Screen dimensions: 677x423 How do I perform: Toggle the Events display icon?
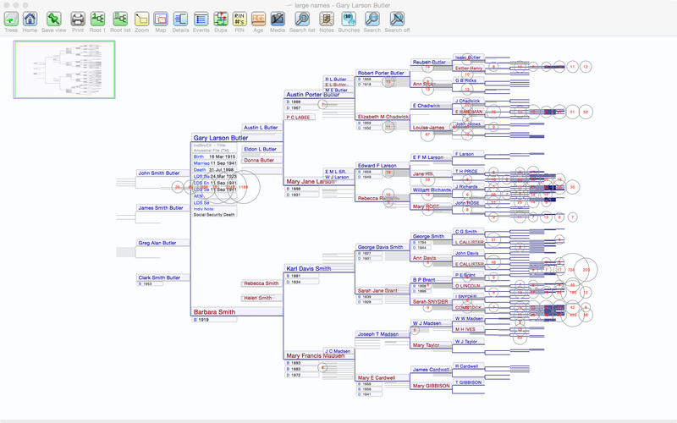coord(201,19)
